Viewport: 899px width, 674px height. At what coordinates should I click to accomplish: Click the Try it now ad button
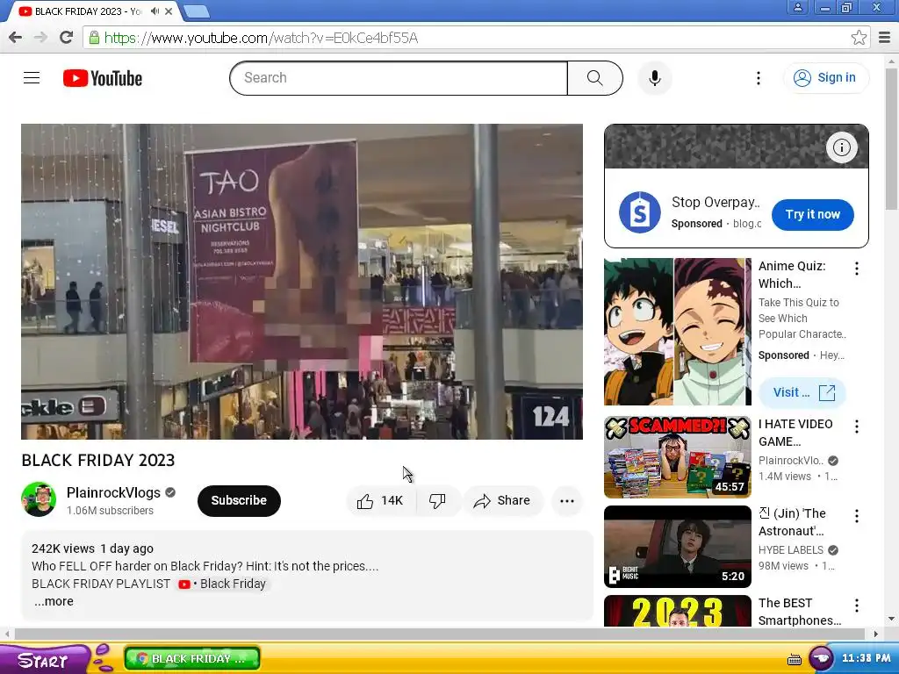(812, 215)
